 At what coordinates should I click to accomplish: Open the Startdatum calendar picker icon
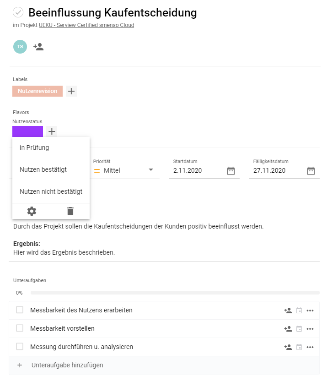pyautogui.click(x=231, y=171)
